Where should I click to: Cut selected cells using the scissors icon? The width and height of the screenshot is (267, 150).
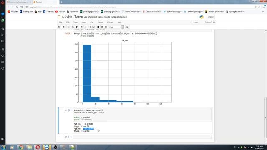[68, 27]
